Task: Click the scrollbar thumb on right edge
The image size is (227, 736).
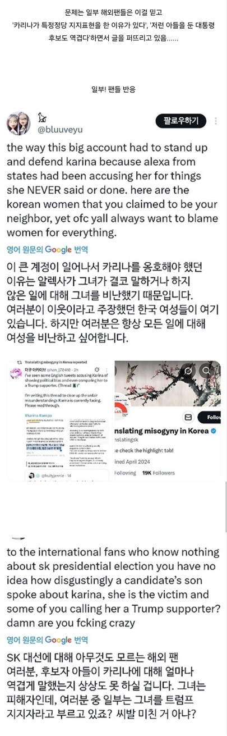Action: click(x=225, y=508)
